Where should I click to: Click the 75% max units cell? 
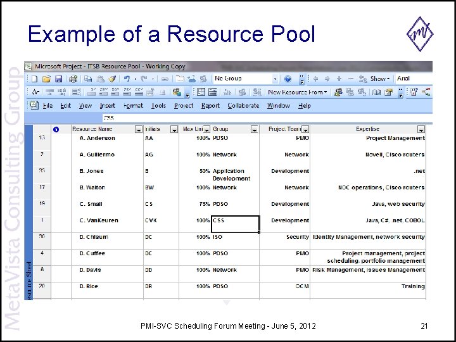point(195,207)
